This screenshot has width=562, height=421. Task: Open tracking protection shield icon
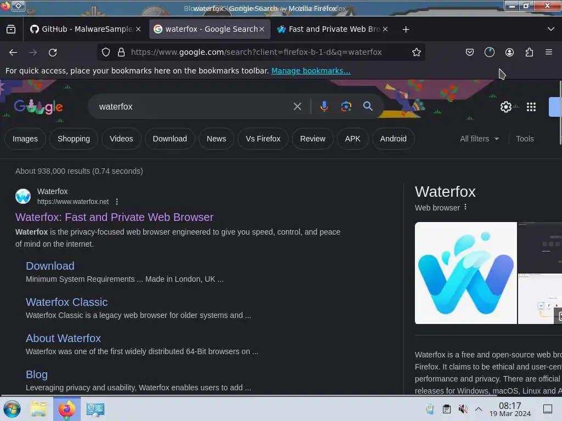[x=106, y=52]
